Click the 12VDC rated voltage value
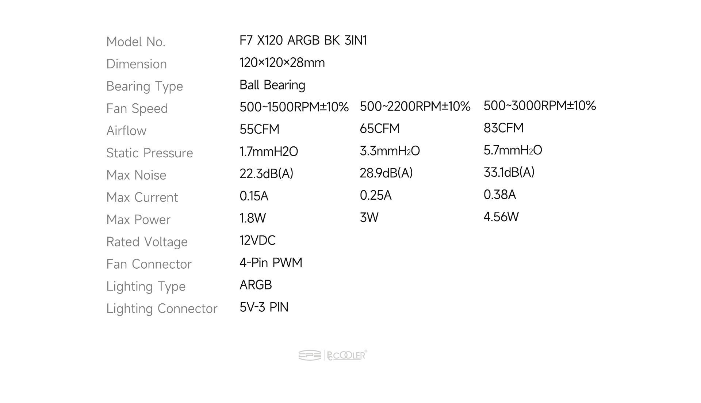 (x=257, y=241)
